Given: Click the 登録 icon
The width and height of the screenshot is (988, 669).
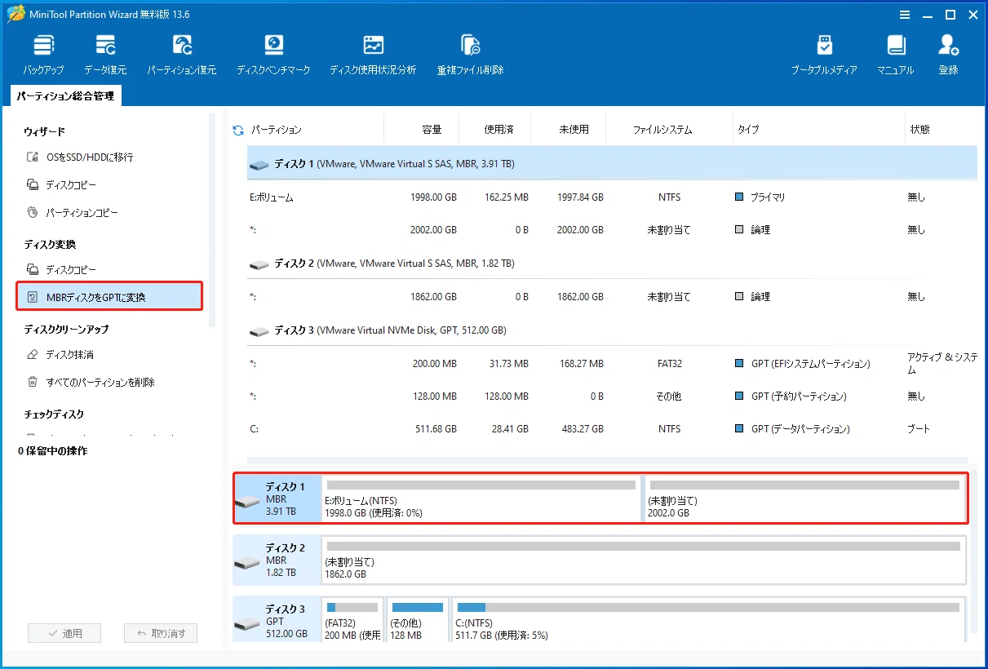Looking at the screenshot, I should pyautogui.click(x=948, y=55).
